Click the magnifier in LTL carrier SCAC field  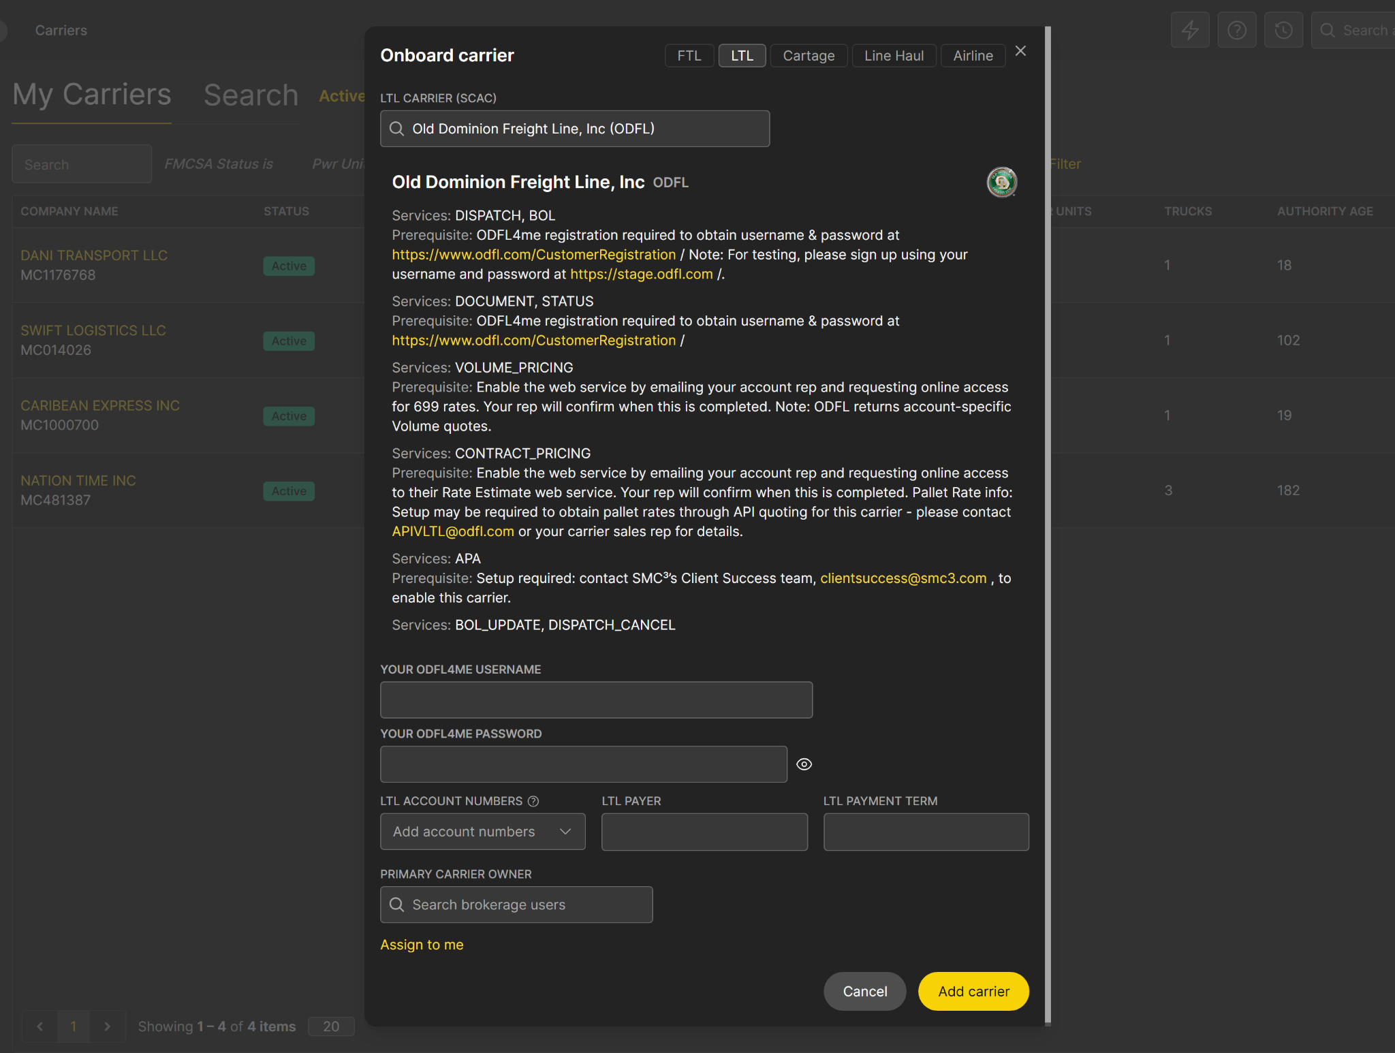396,129
